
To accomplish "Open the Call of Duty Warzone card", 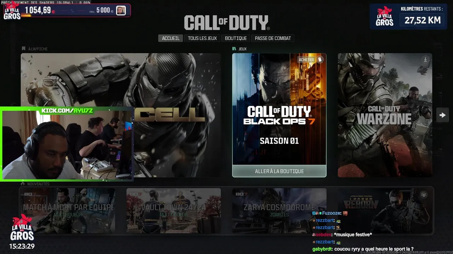I will click(x=385, y=115).
